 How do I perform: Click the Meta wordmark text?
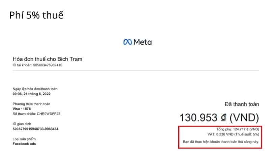(x=142, y=42)
